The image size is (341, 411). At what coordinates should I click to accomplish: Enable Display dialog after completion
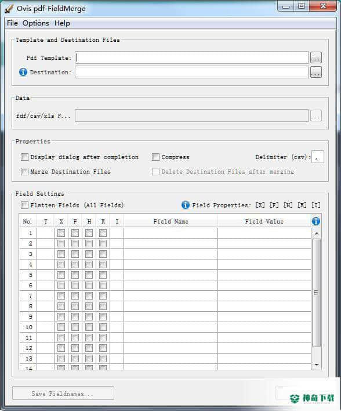24,157
